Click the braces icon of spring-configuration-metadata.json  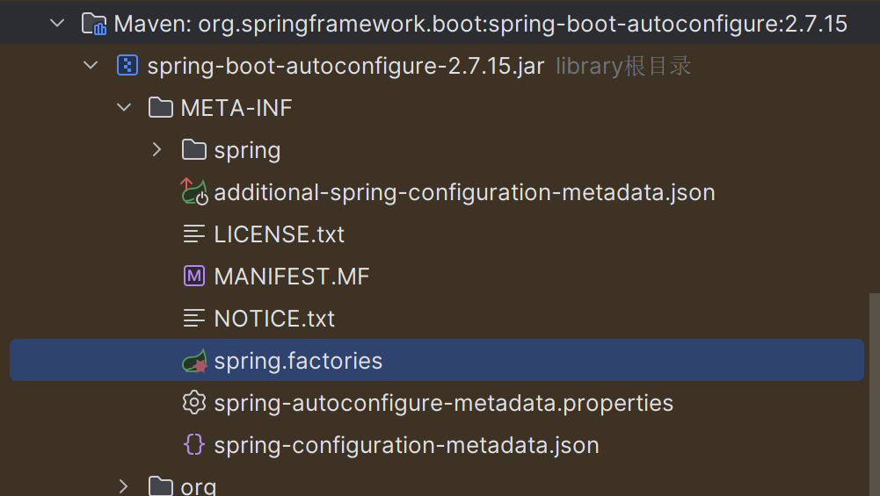tap(194, 444)
